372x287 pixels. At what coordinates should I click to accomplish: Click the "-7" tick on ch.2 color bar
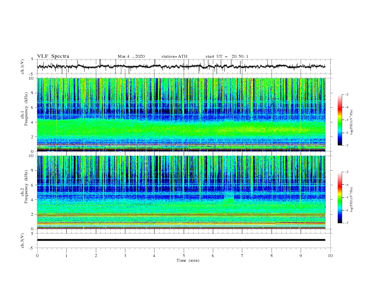(347, 223)
